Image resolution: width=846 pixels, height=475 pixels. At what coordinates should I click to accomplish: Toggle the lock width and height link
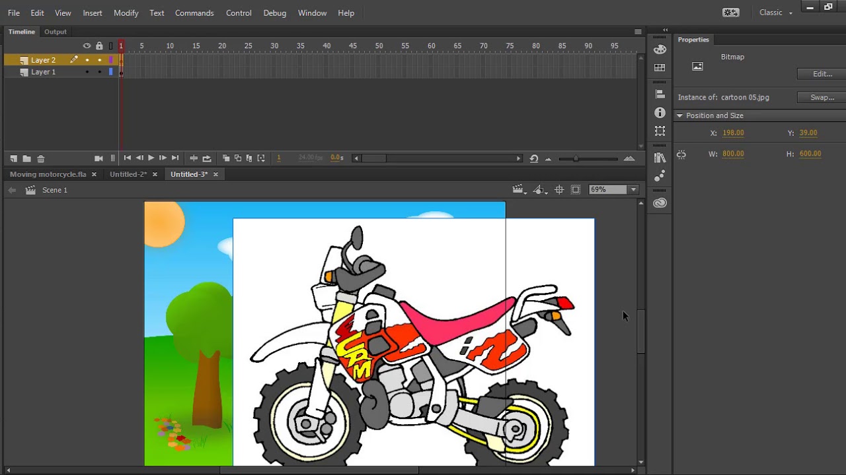click(681, 154)
